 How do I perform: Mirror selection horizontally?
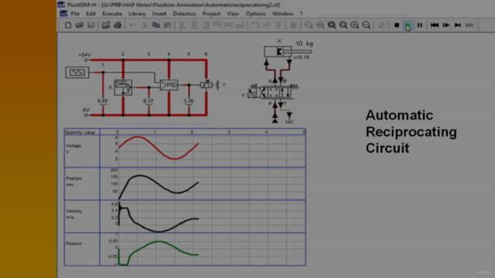267,25
